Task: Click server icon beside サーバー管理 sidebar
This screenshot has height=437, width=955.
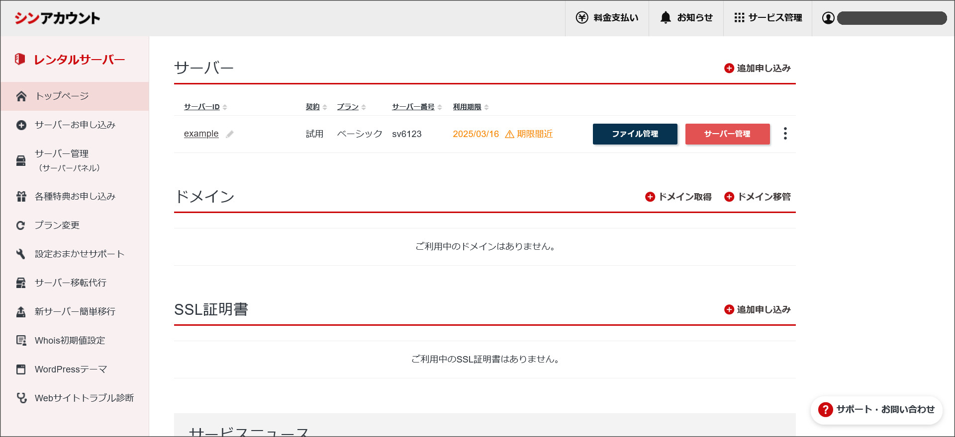Action: point(21,160)
